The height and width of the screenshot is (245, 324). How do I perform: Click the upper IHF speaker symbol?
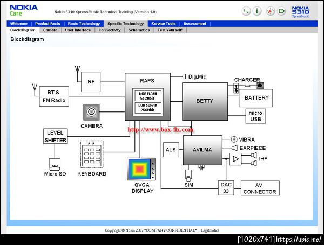[254, 155]
